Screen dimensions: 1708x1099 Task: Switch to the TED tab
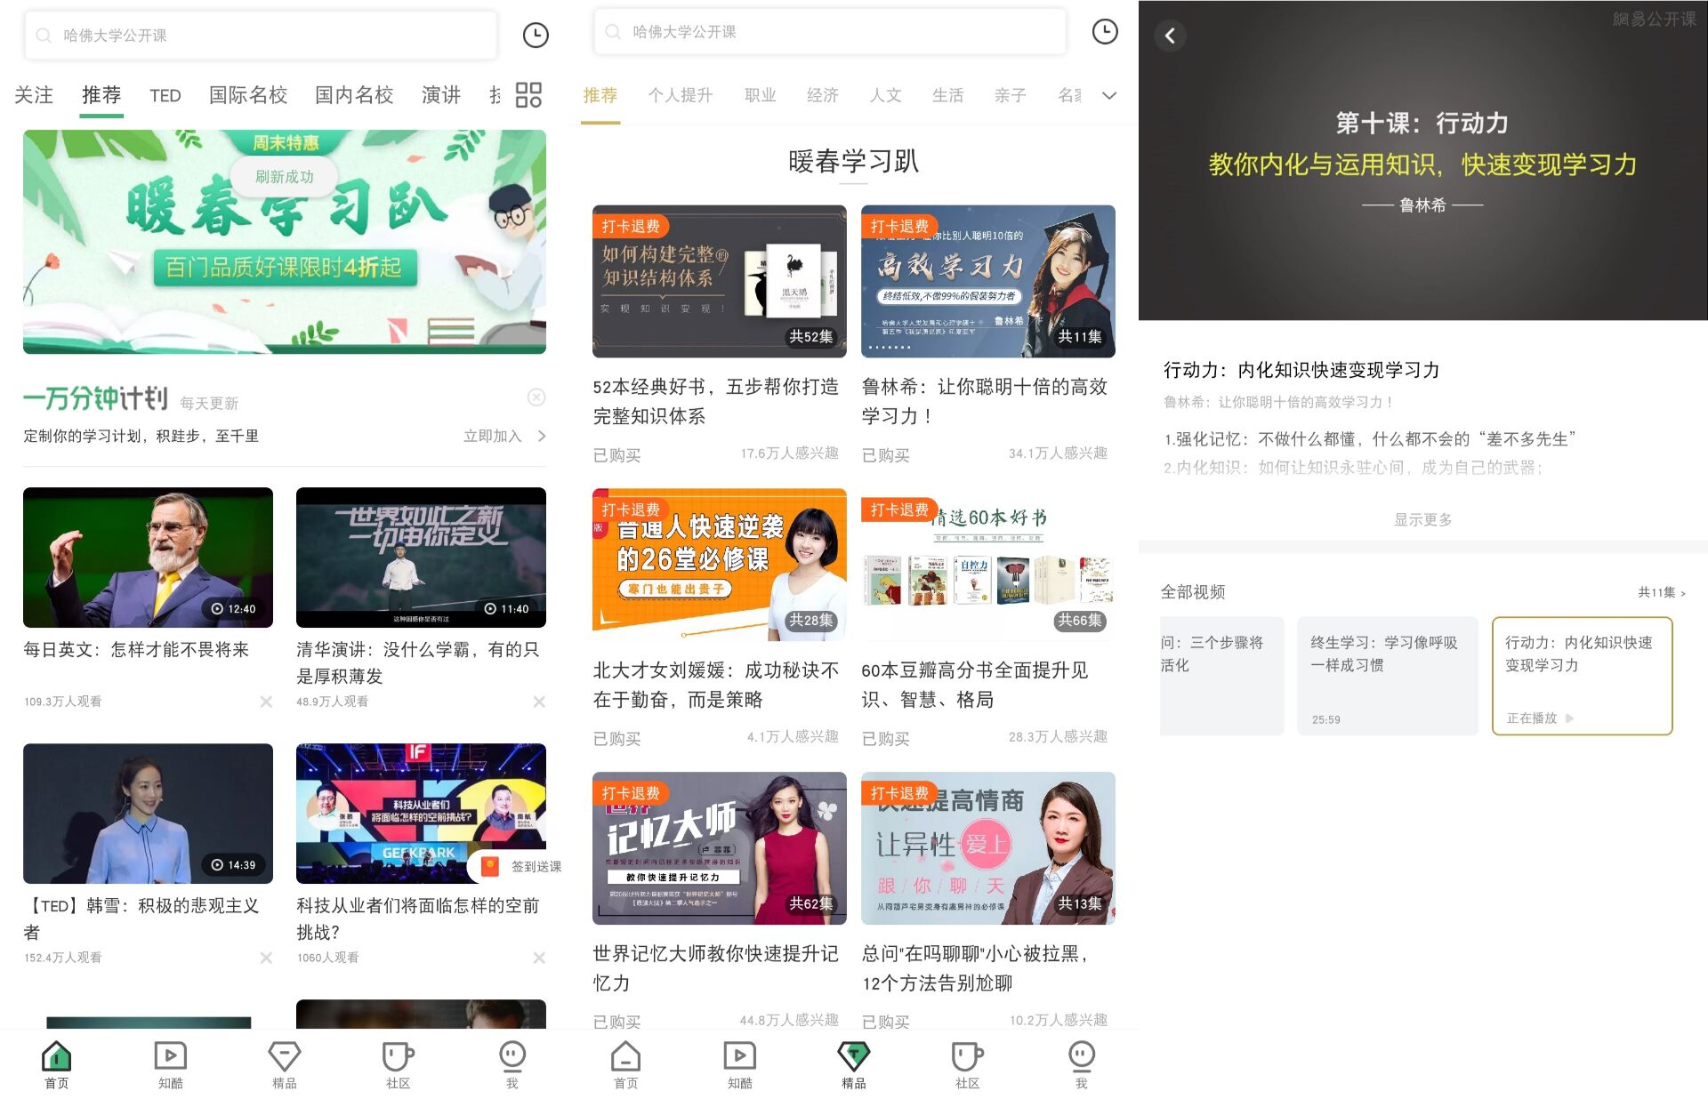point(165,95)
